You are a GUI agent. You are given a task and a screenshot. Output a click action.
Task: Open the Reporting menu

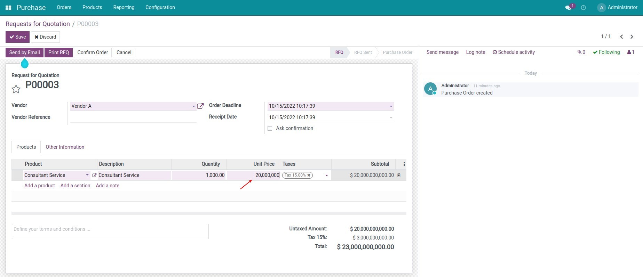[124, 7]
